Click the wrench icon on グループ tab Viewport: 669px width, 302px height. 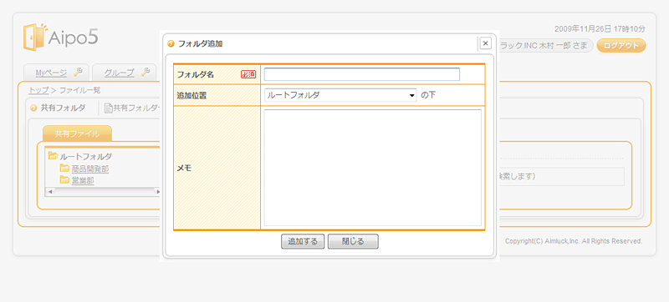click(145, 73)
